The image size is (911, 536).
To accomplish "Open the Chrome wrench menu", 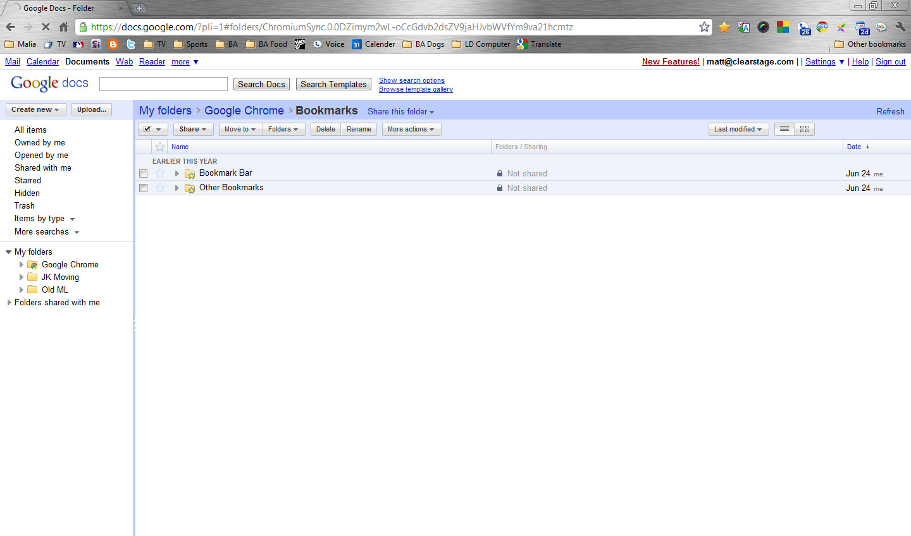I will click(900, 27).
